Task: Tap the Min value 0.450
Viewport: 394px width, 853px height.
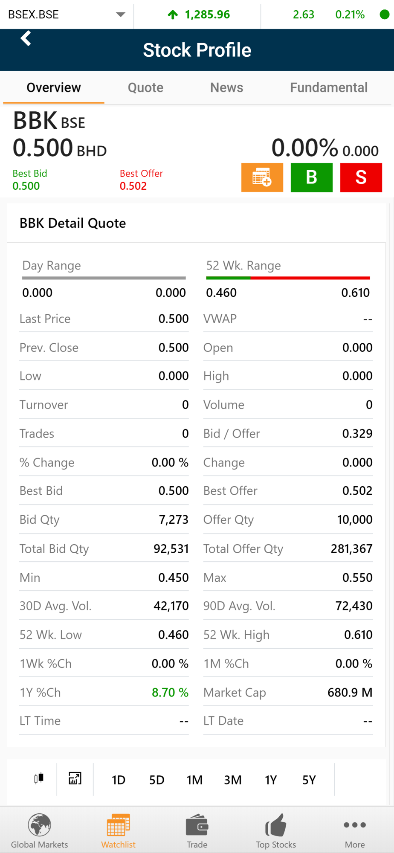Action: pyautogui.click(x=174, y=577)
